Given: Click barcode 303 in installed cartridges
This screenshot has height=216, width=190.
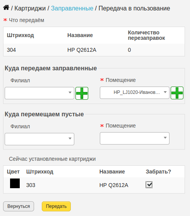Looking at the screenshot, I should point(31,185).
